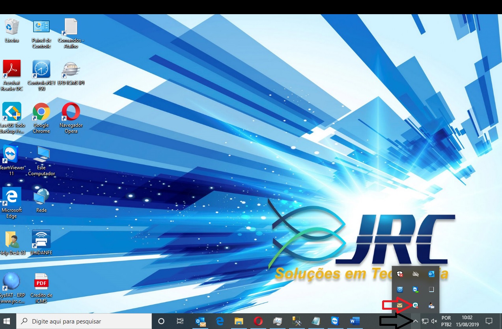Screen dimensions: 502x329
Task: Click the TeamViewer icon in tray popup
Action: click(415, 289)
